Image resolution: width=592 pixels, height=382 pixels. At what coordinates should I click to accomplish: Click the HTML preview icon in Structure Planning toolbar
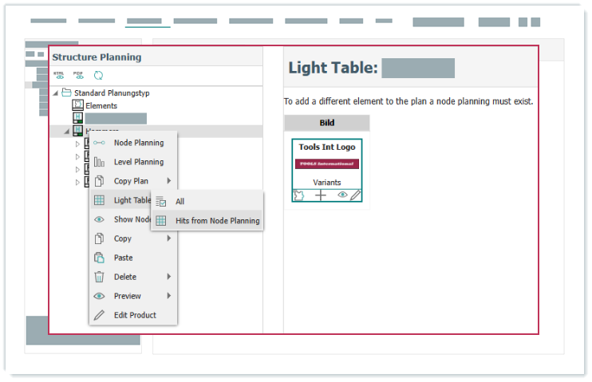coord(58,76)
